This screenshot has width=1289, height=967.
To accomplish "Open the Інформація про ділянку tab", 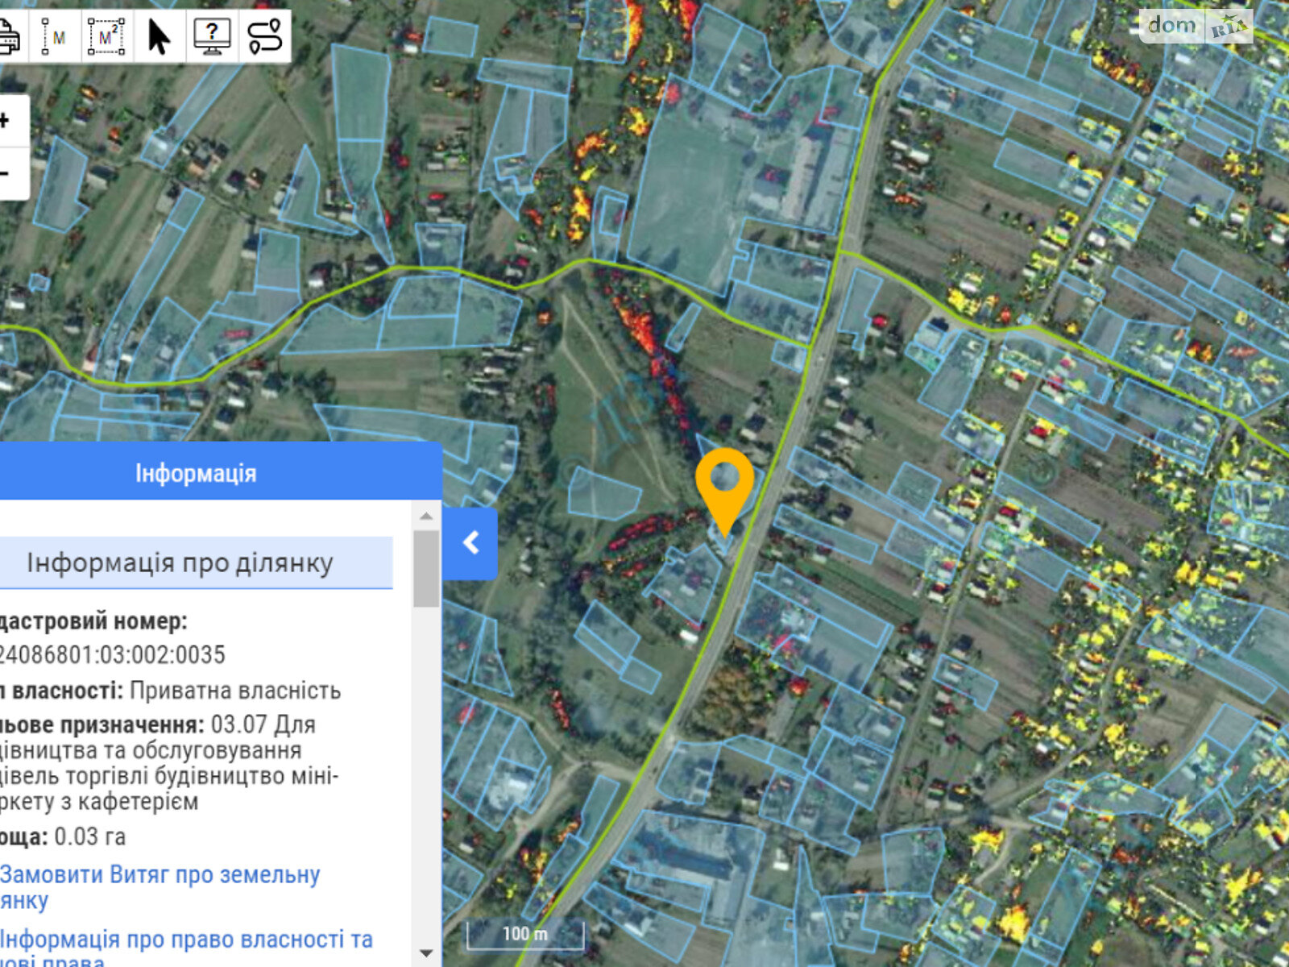I will click(x=180, y=562).
